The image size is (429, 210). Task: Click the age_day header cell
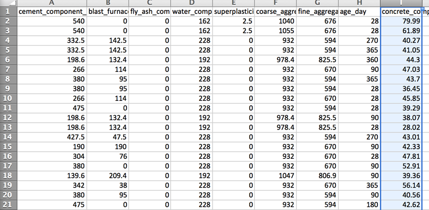coord(360,11)
